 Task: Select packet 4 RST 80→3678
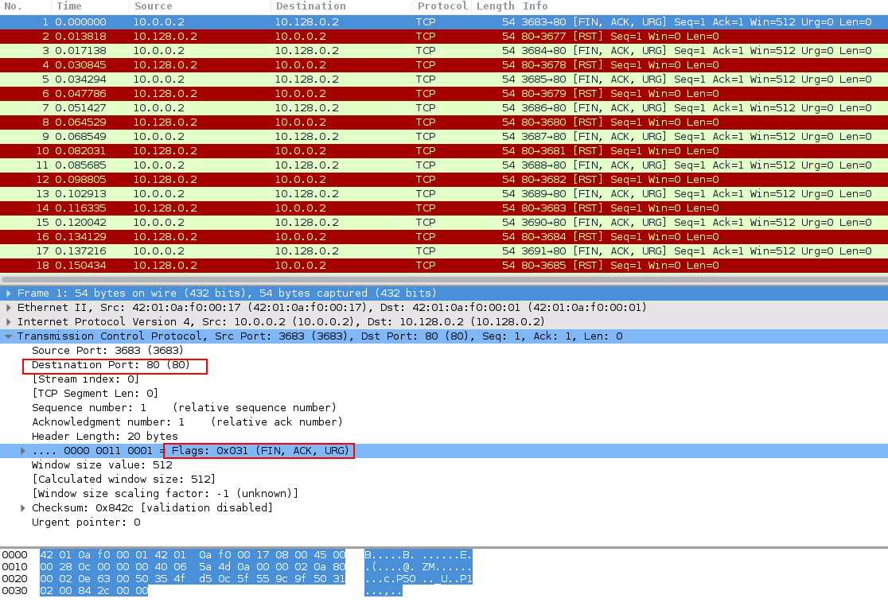[444, 65]
